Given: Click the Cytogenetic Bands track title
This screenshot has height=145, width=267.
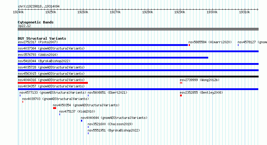Looking at the screenshot, I should coord(36,22).
